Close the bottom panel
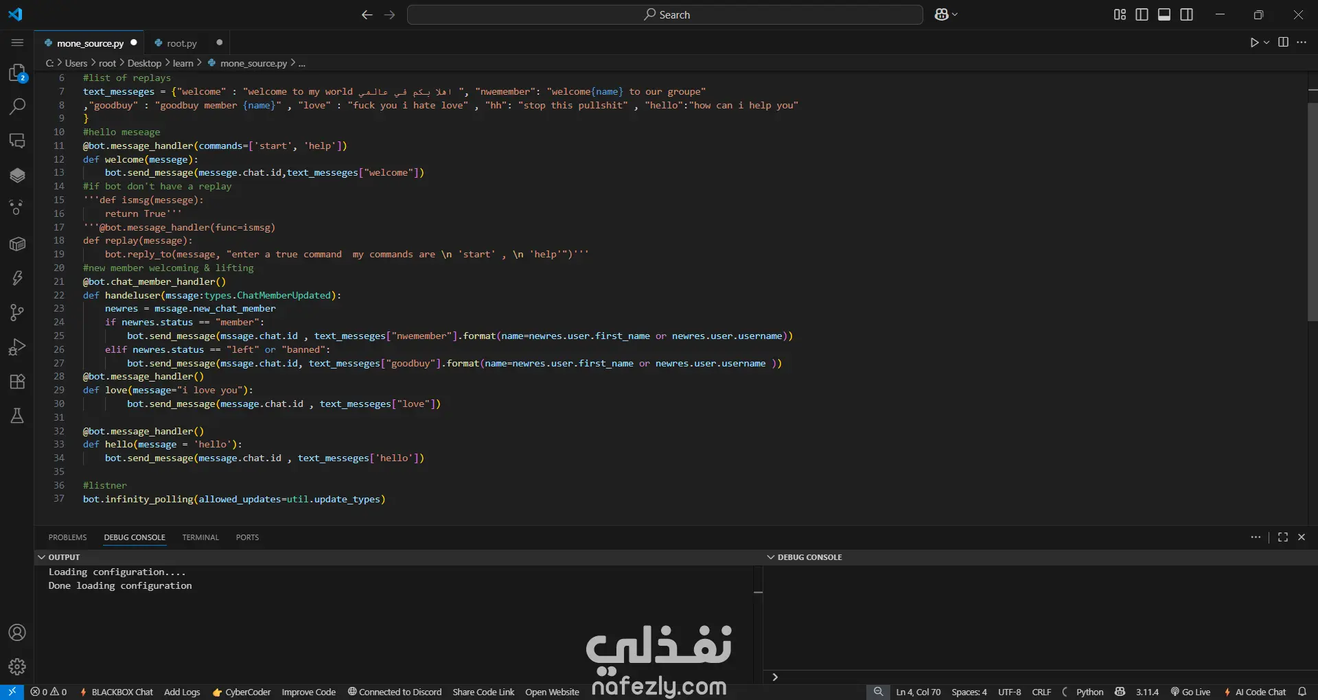The width and height of the screenshot is (1318, 700). [x=1302, y=537]
